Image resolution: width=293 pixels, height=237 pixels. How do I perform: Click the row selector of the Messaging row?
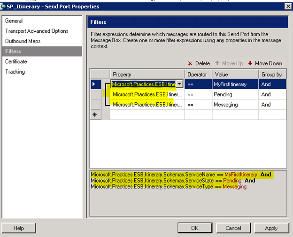pyautogui.click(x=95, y=104)
